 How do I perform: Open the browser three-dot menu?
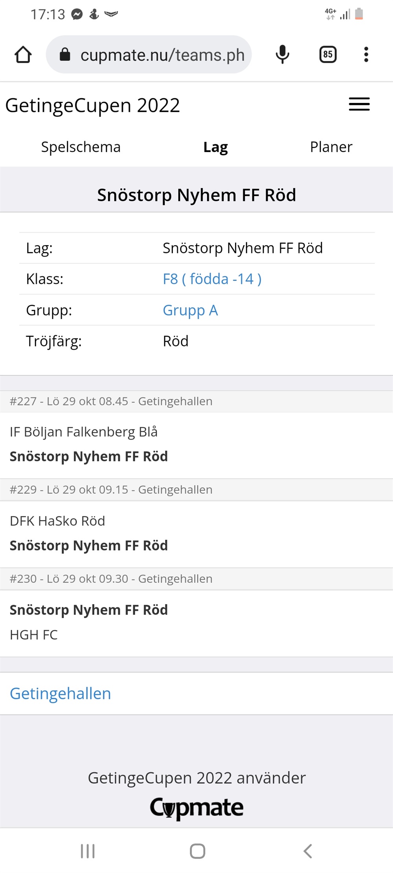[x=366, y=55]
